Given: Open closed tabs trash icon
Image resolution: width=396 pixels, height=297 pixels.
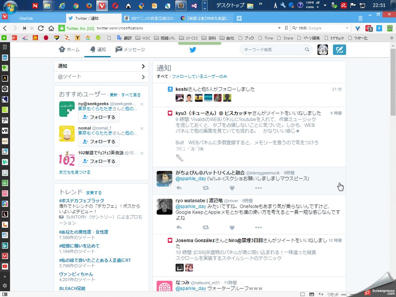Looking at the screenshot, I should [x=360, y=18].
